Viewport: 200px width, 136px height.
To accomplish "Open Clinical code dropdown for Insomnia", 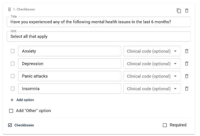I will tap(152, 89).
